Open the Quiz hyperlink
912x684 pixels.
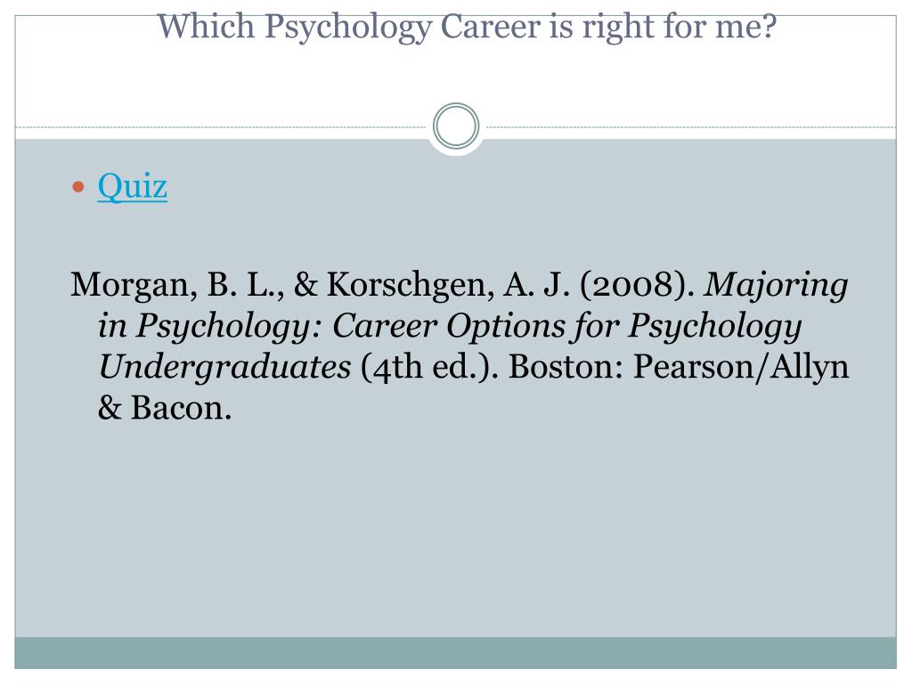coord(133,187)
